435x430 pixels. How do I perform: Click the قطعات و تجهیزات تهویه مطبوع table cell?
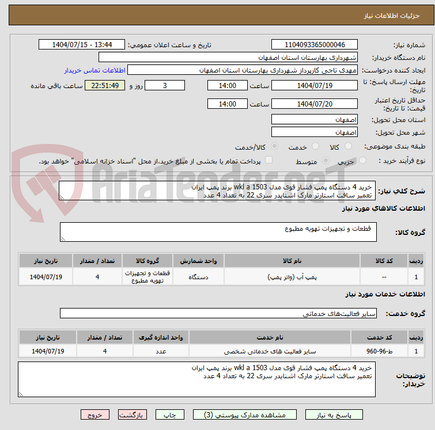[x=147, y=277]
